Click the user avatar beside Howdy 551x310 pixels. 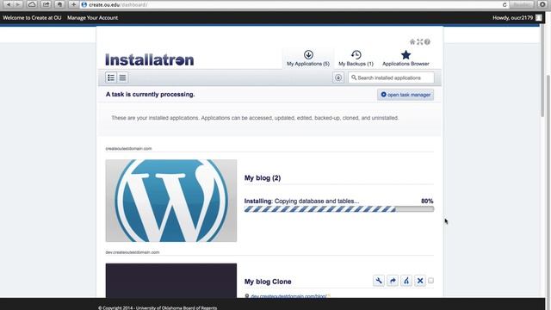click(539, 17)
